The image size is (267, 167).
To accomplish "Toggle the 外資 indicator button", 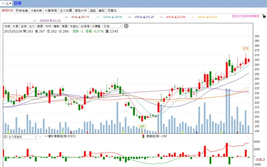I will click(16, 26).
